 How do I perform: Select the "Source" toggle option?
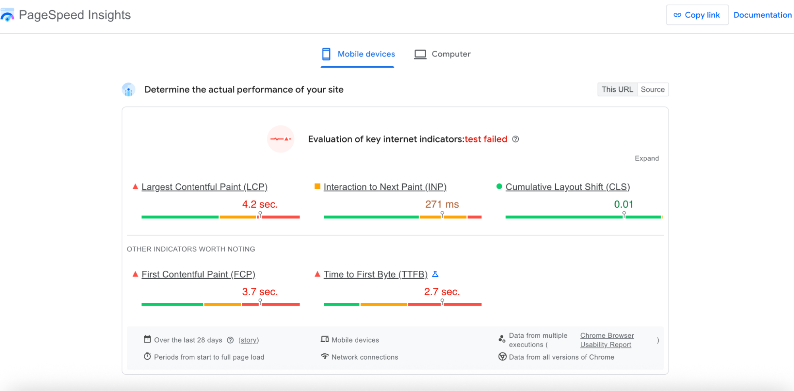pyautogui.click(x=653, y=89)
